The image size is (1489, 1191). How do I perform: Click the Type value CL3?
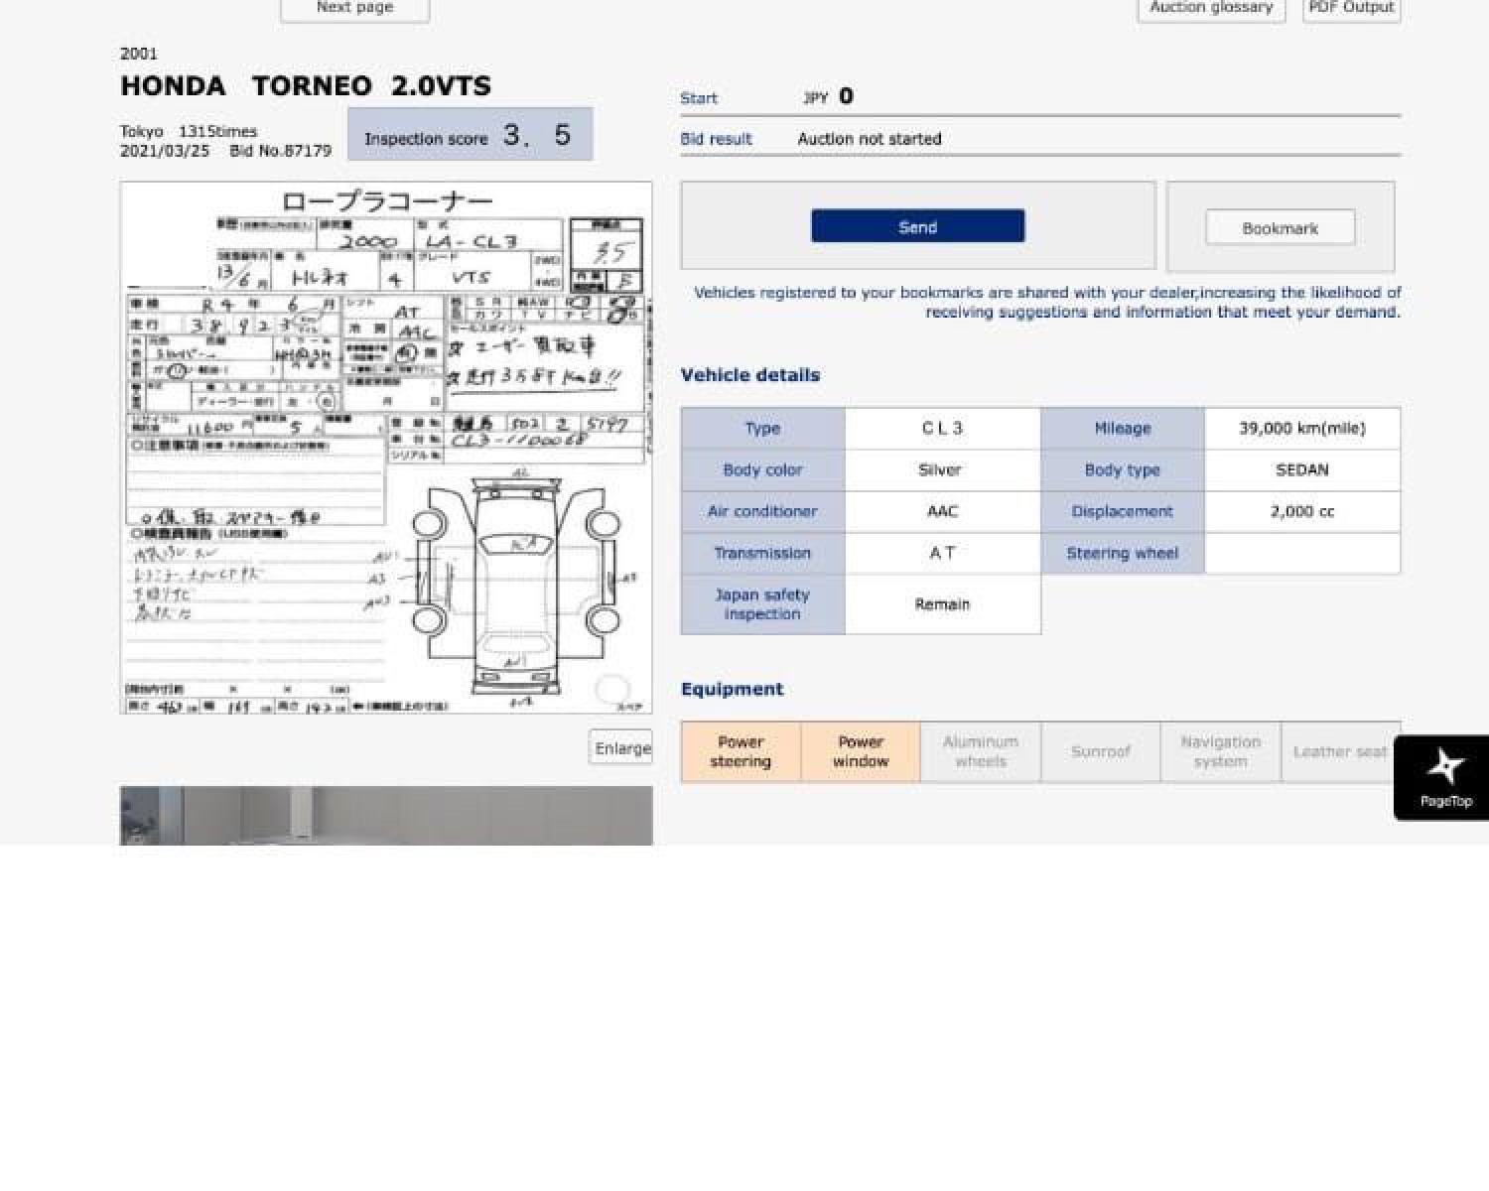tap(942, 428)
